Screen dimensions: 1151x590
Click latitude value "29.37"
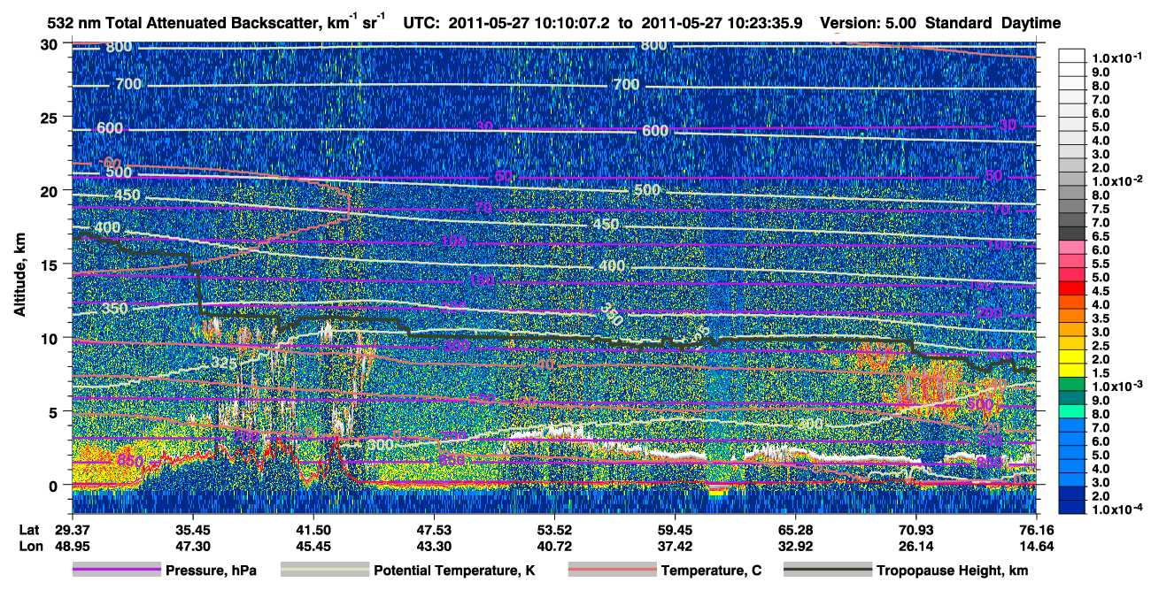tap(72, 530)
